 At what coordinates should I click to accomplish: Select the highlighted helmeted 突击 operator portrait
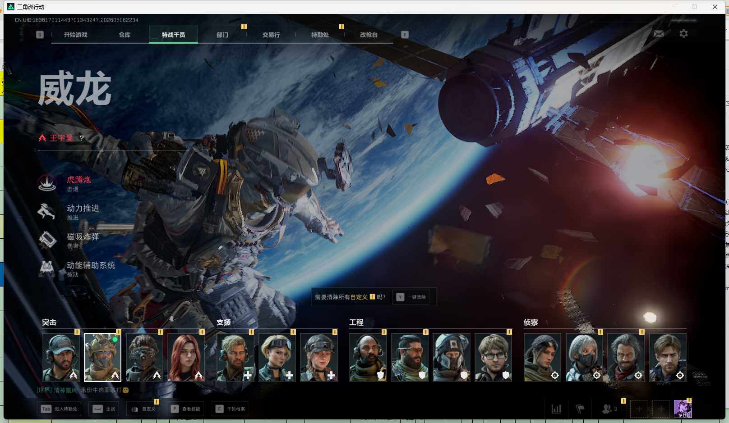tap(102, 357)
